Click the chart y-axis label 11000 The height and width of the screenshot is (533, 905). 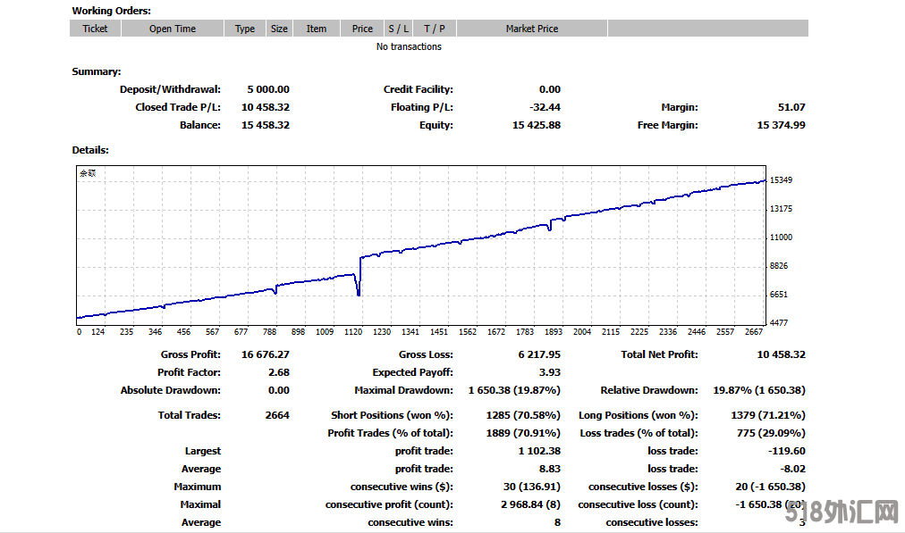point(781,237)
